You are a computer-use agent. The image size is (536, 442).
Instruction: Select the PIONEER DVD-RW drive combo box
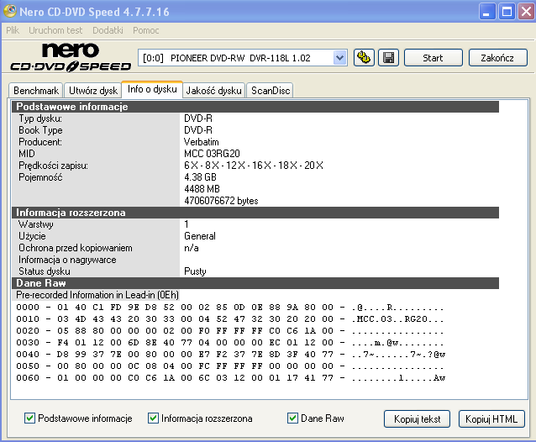pyautogui.click(x=243, y=58)
